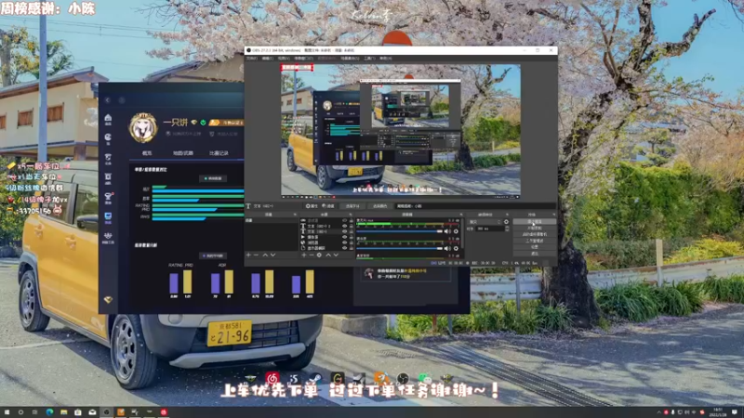Pop out the Sources dock via header icon
Image resolution: width=744 pixels, height=418 pixels.
(351, 215)
